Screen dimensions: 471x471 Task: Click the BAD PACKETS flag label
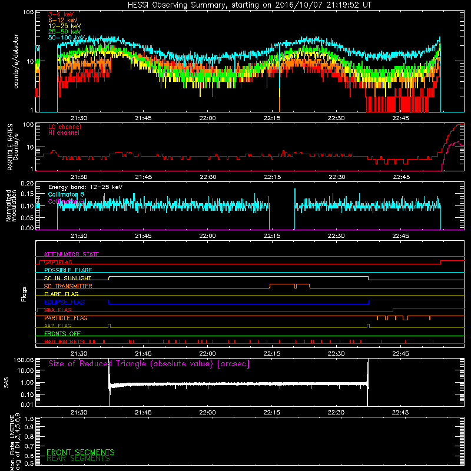(64, 342)
